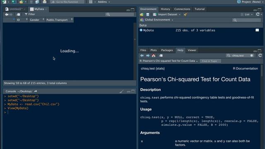Viewport: 265px width, 149px height.
Task: Open the Global Environment dropdown
Action: point(157,20)
